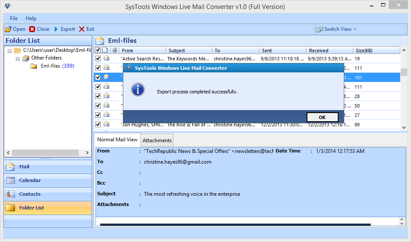Click the Exit toolbar button
This screenshot has height=242, width=411.
pos(87,29)
